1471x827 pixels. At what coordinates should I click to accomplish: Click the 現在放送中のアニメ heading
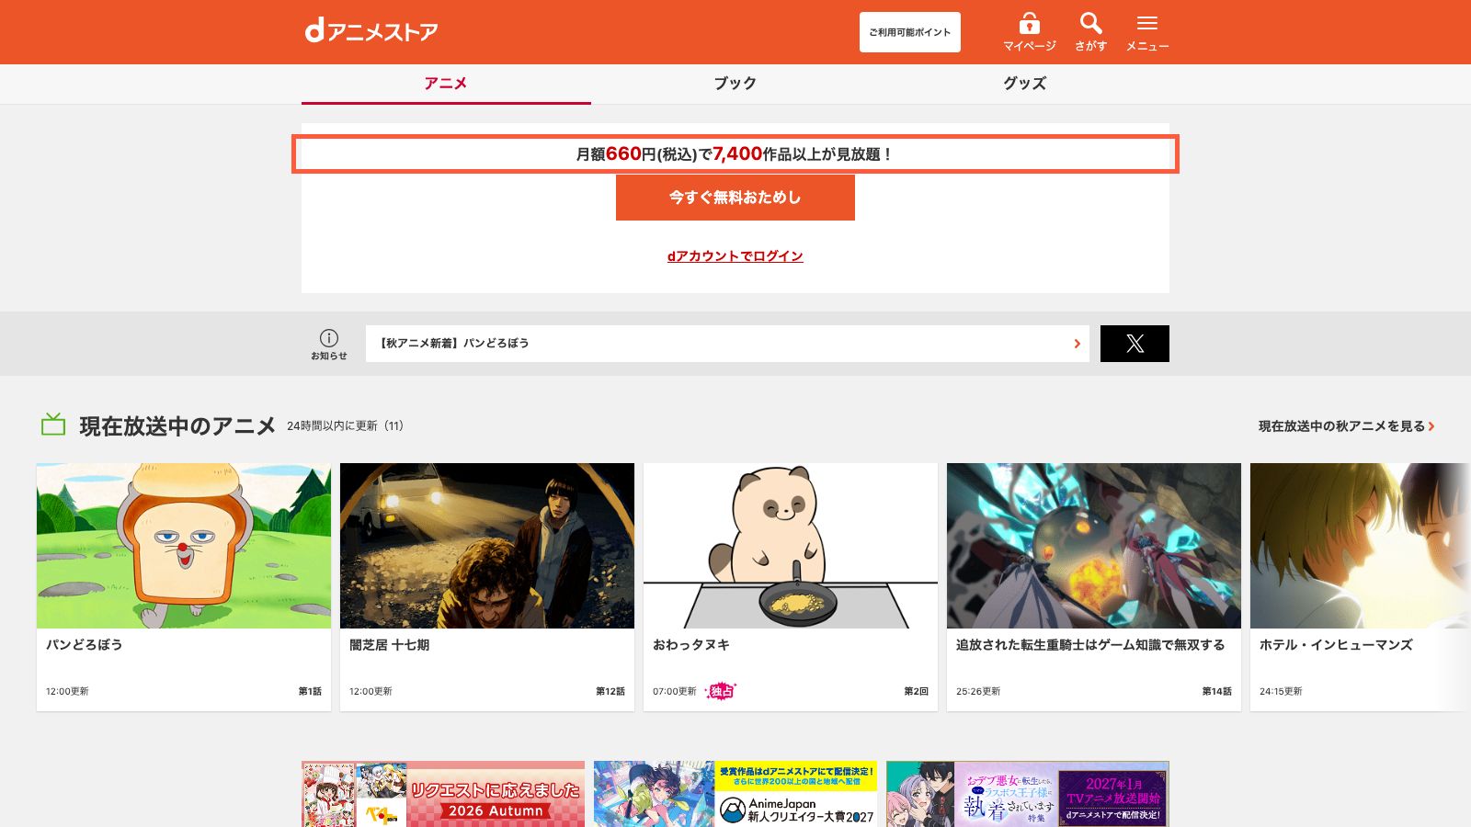click(x=177, y=426)
